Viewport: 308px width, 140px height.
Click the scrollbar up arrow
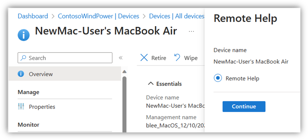coord(124,72)
